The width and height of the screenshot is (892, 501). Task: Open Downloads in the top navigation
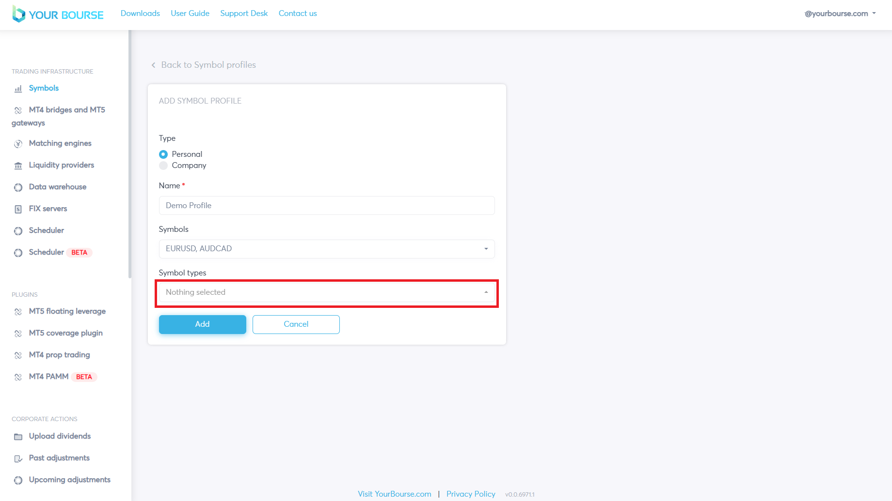coord(140,14)
